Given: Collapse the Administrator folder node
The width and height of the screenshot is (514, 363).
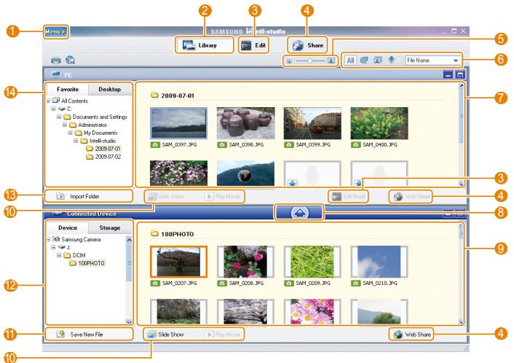Looking at the screenshot, I should (65, 125).
